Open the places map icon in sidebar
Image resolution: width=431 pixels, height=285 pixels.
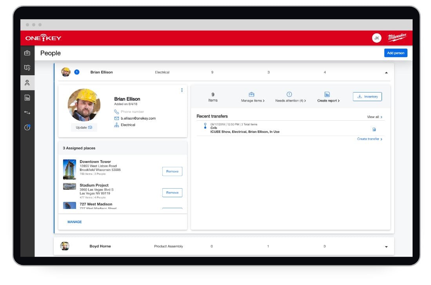point(27,68)
